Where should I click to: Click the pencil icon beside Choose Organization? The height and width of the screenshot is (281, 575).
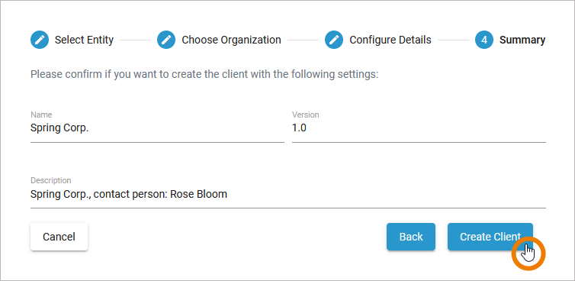point(166,40)
